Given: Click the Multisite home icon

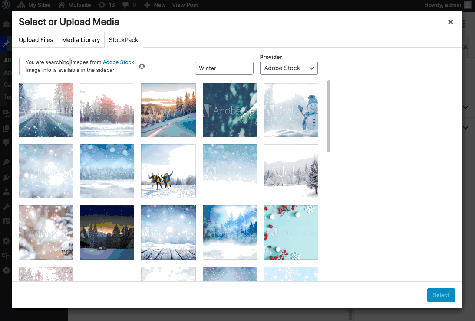Looking at the screenshot, I should [x=62, y=5].
